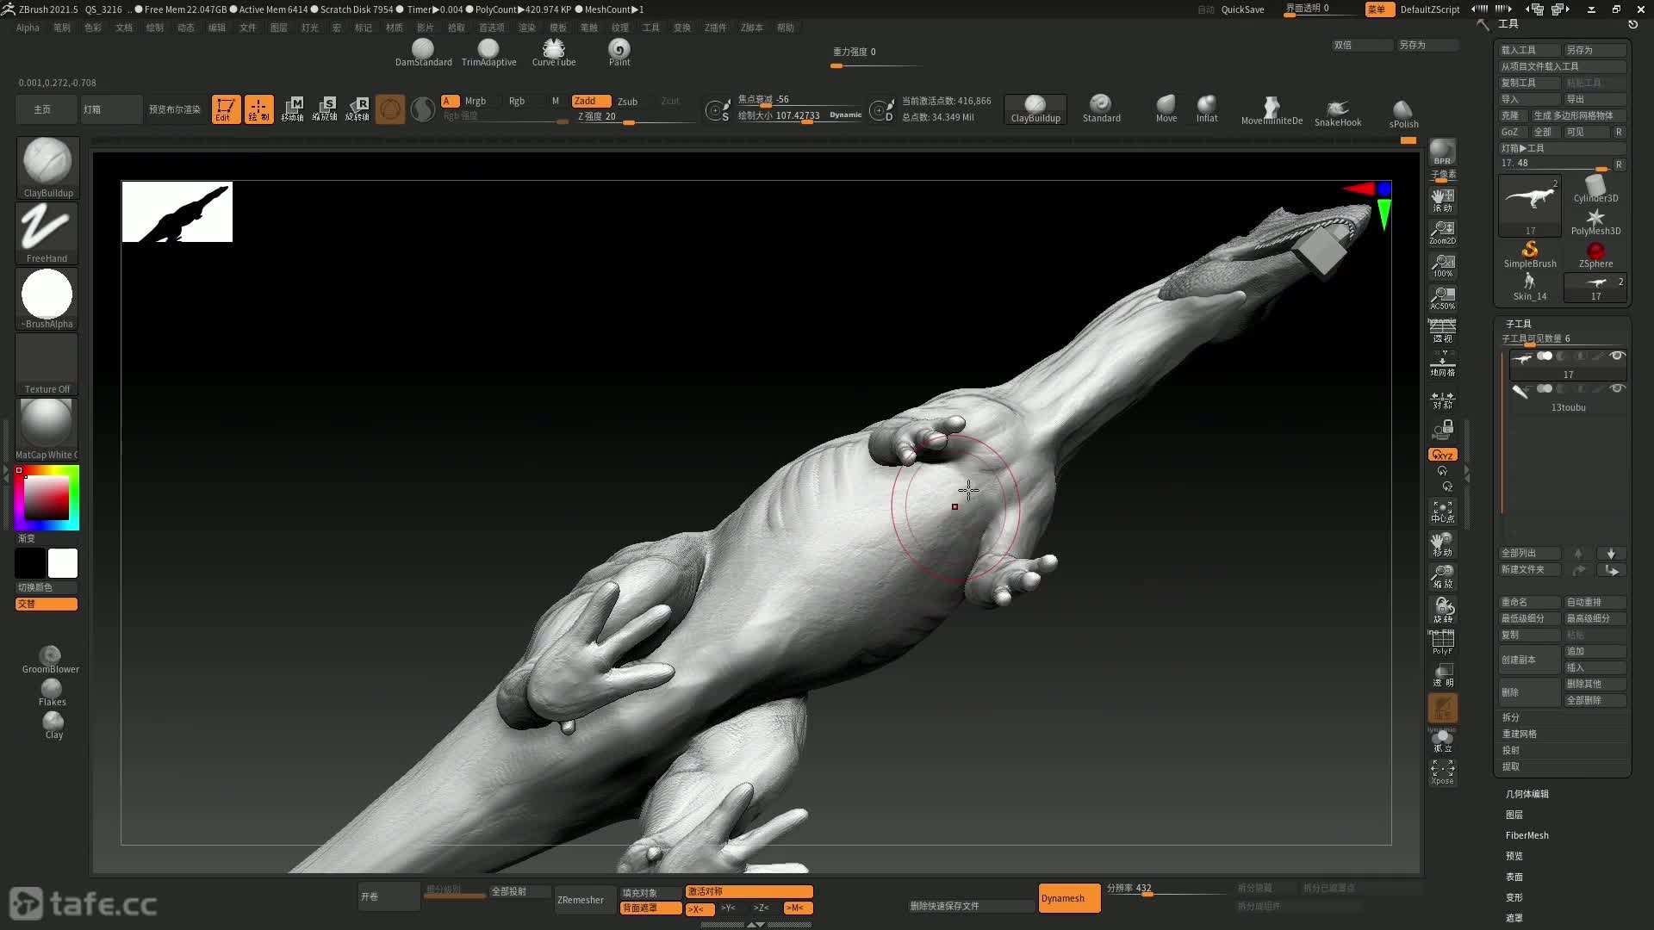Toggle >X< symmetry axis
Image resolution: width=1654 pixels, height=930 pixels.
pos(698,908)
